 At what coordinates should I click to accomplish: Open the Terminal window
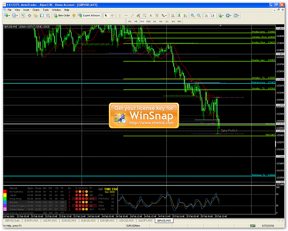(42, 16)
